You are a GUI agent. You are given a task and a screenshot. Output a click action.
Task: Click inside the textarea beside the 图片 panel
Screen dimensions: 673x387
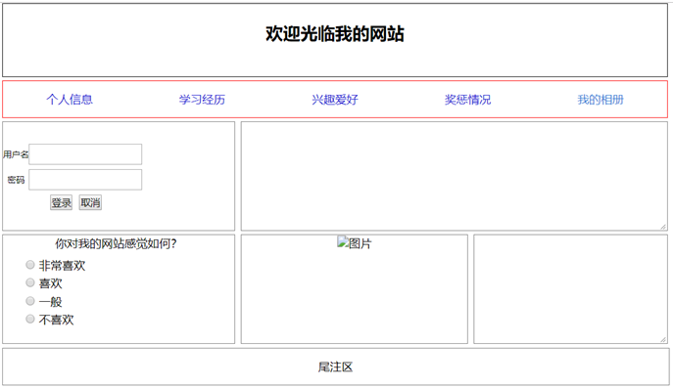click(x=571, y=289)
